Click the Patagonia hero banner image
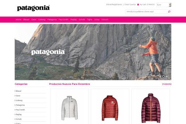186x124 pixels. click(93, 52)
